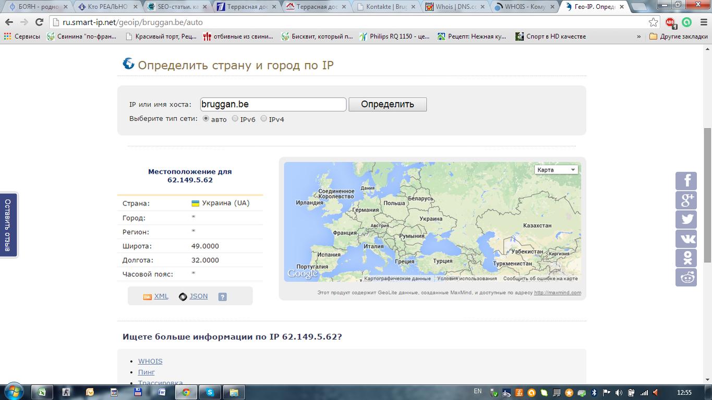Screen dimensions: 712x400
Task: Open the 'Спорт в HD качестве' bookmark
Action: coord(551,37)
